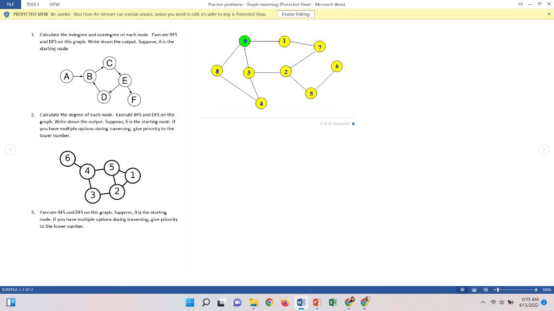Open Word from the taskbar
This screenshot has height=311, width=554.
[x=301, y=302]
